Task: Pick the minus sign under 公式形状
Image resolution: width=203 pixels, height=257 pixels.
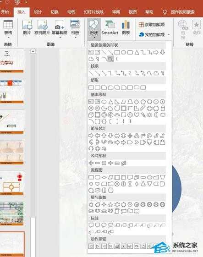Action: coord(98,163)
